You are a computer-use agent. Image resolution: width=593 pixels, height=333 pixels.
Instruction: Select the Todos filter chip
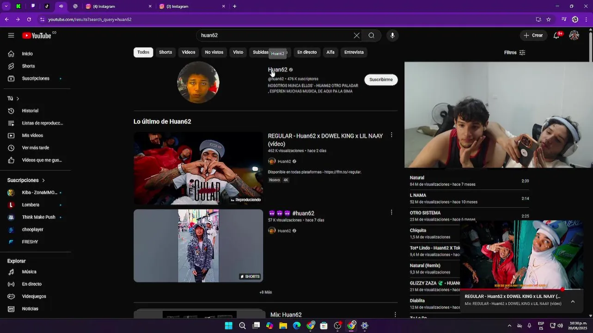[143, 52]
